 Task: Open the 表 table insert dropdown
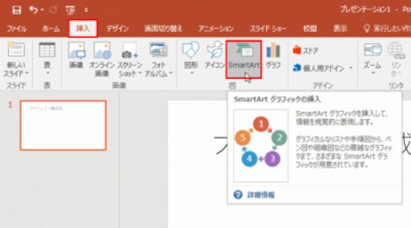47,59
